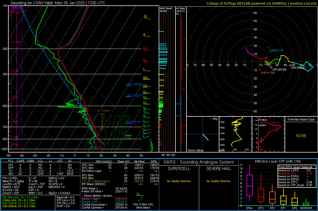
Task: Click the Sfc-3km AGL LR value
Action: pos(20,197)
